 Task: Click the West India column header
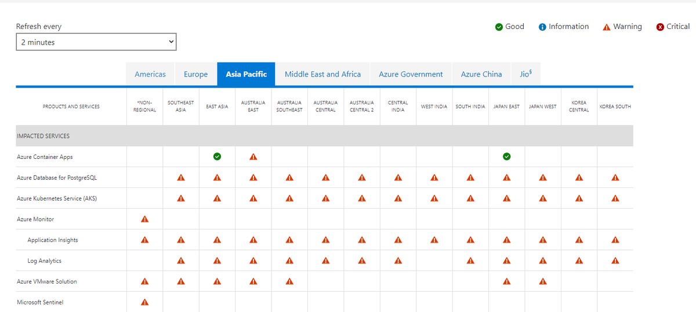[434, 107]
